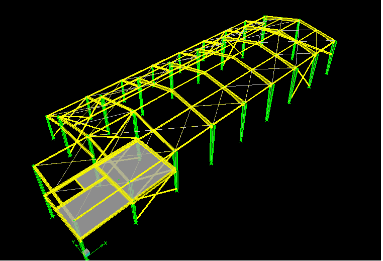The image size is (383, 261).
Task: Click the X axis label of the coordinate gizmo
Action: point(106,243)
